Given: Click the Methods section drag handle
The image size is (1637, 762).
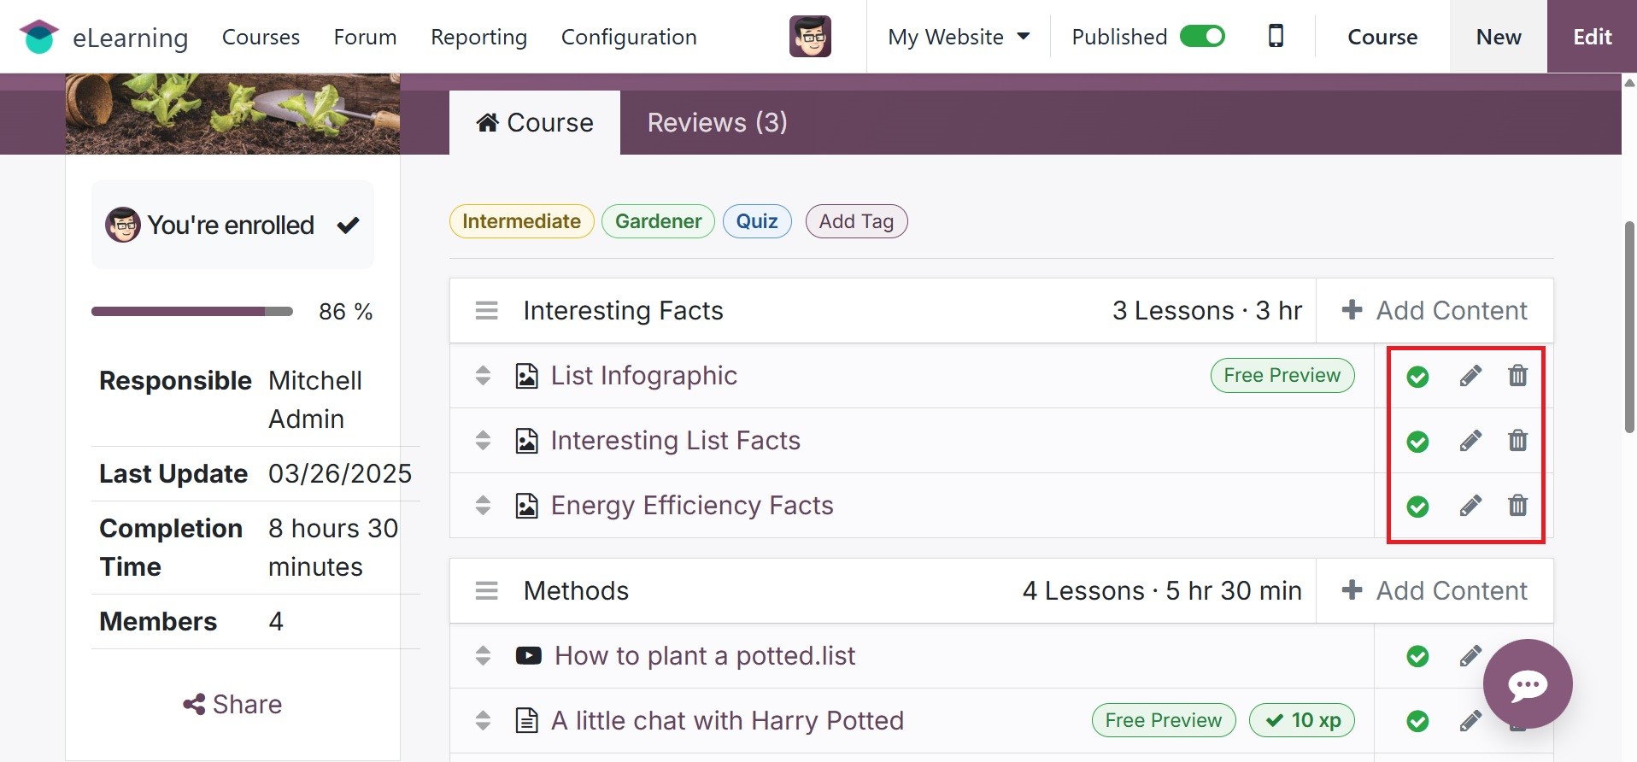Looking at the screenshot, I should [487, 590].
